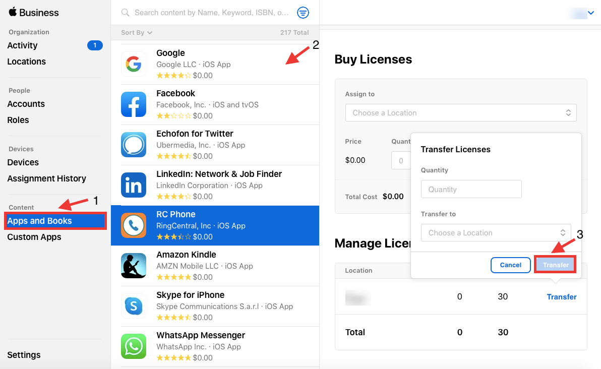Open Custom Apps in the sidebar
Viewport: 601px width, 369px height.
[x=34, y=237]
